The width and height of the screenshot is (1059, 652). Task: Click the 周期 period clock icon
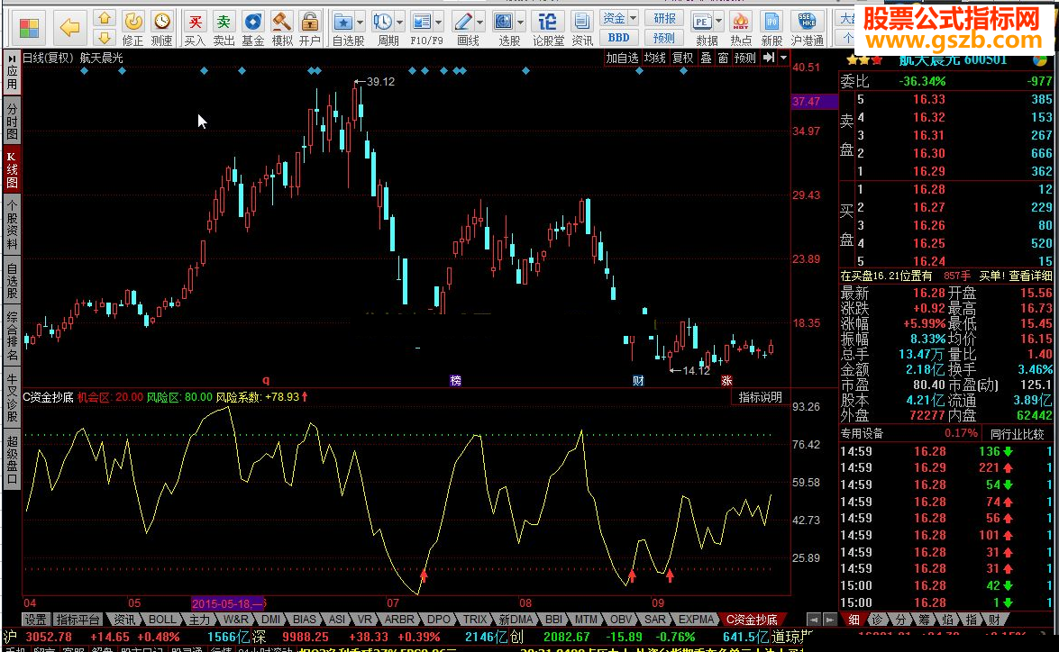(x=383, y=23)
